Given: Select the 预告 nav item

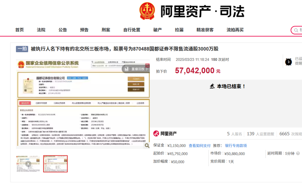Looking at the screenshot, I should [85, 30].
